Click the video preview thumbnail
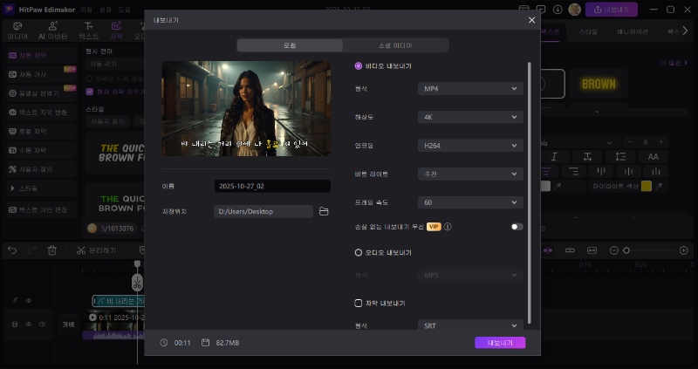698x369 pixels. [x=246, y=108]
